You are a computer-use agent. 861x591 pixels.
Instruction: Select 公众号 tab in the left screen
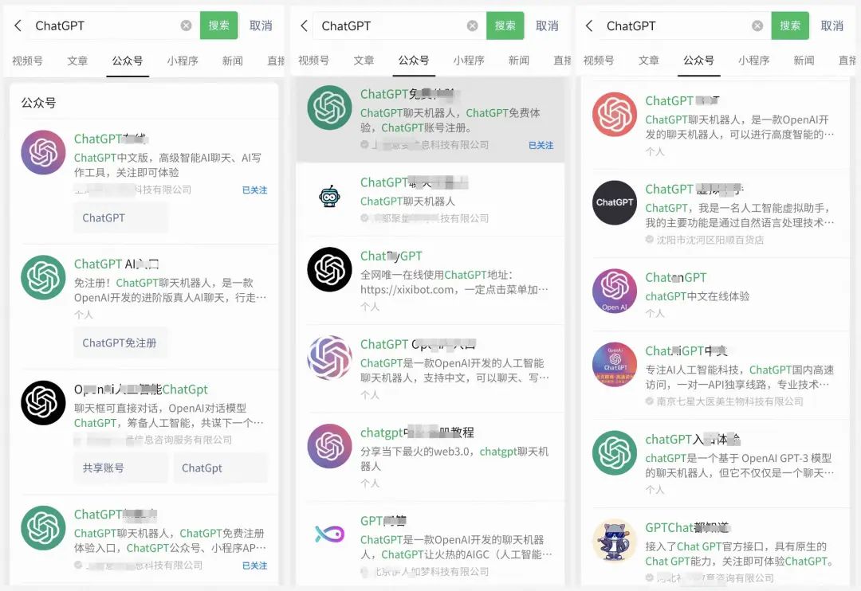[128, 61]
